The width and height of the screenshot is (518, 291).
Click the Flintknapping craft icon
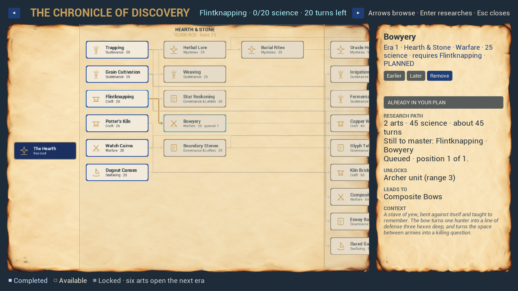pyautogui.click(x=96, y=99)
